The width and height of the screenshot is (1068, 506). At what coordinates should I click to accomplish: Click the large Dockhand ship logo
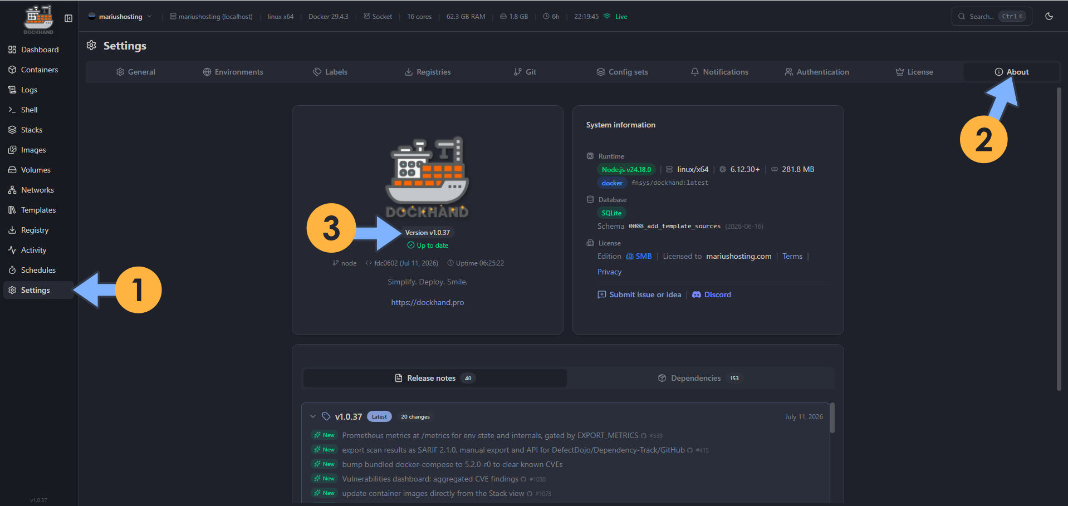(x=428, y=177)
